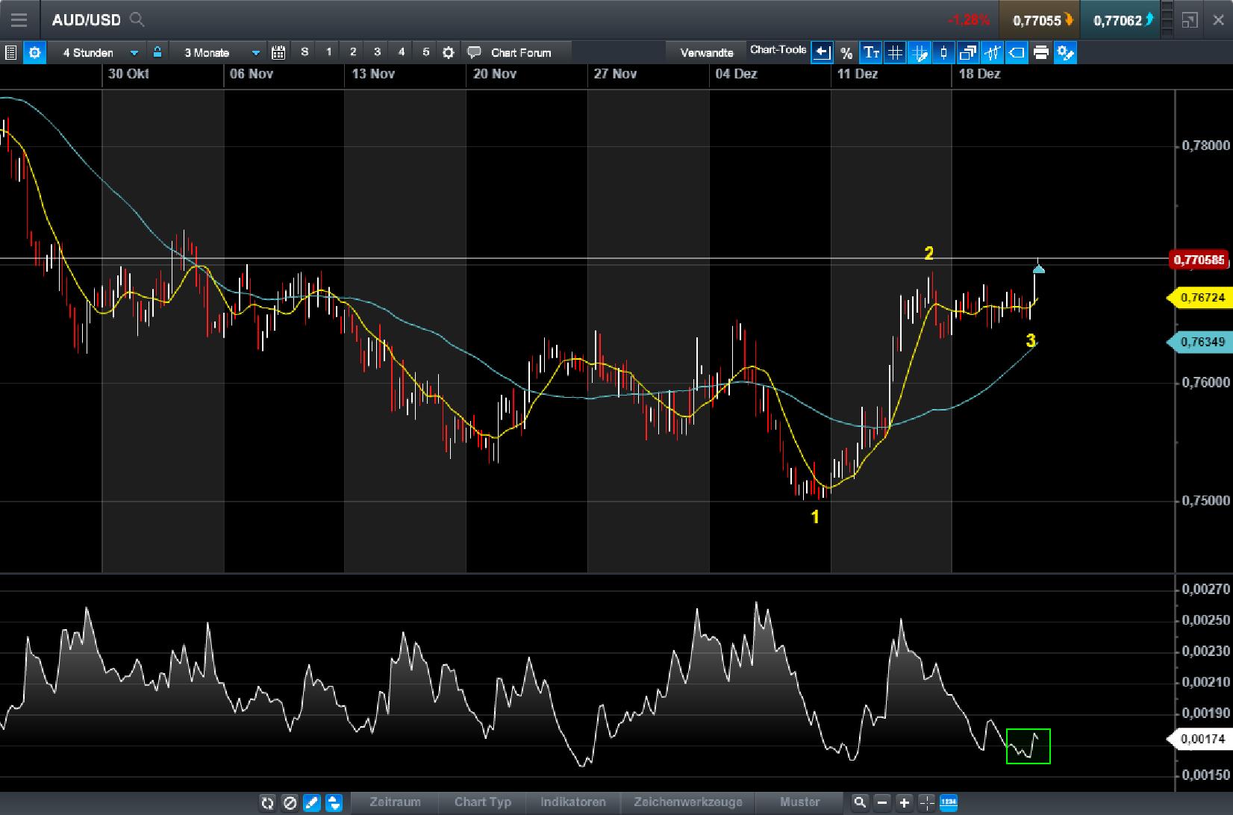This screenshot has width=1233, height=815.
Task: Open the calendar date picker icon
Action: (278, 52)
